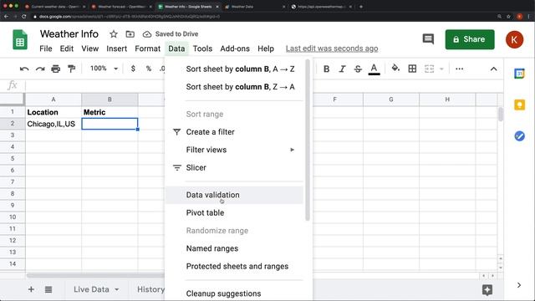This screenshot has width=535, height=301.
Task: Open the Tools menu
Action: tap(202, 48)
